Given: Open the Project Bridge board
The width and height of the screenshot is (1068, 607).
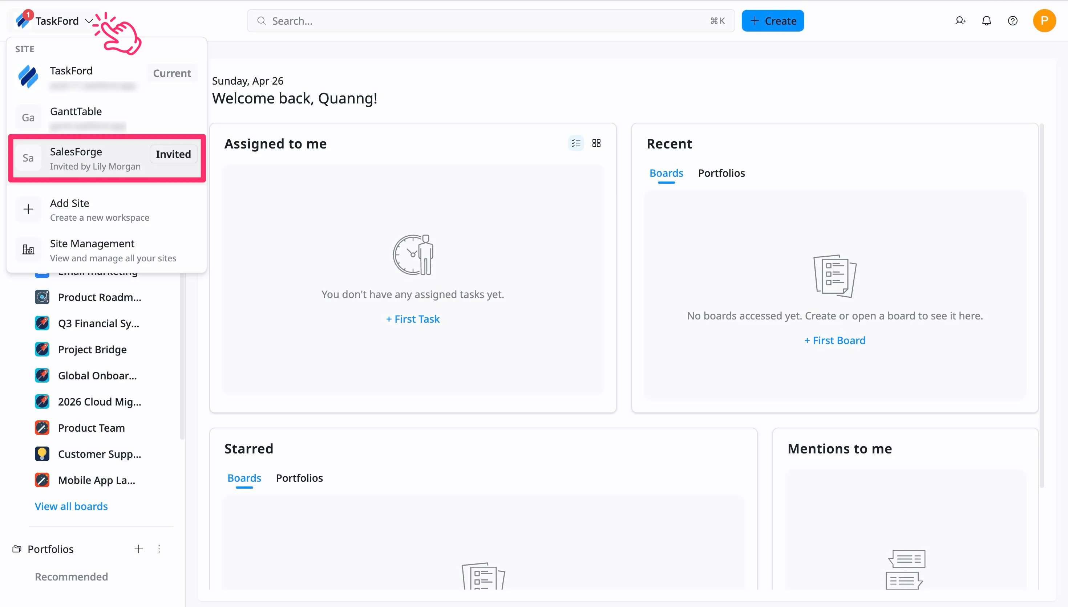Looking at the screenshot, I should (x=92, y=350).
